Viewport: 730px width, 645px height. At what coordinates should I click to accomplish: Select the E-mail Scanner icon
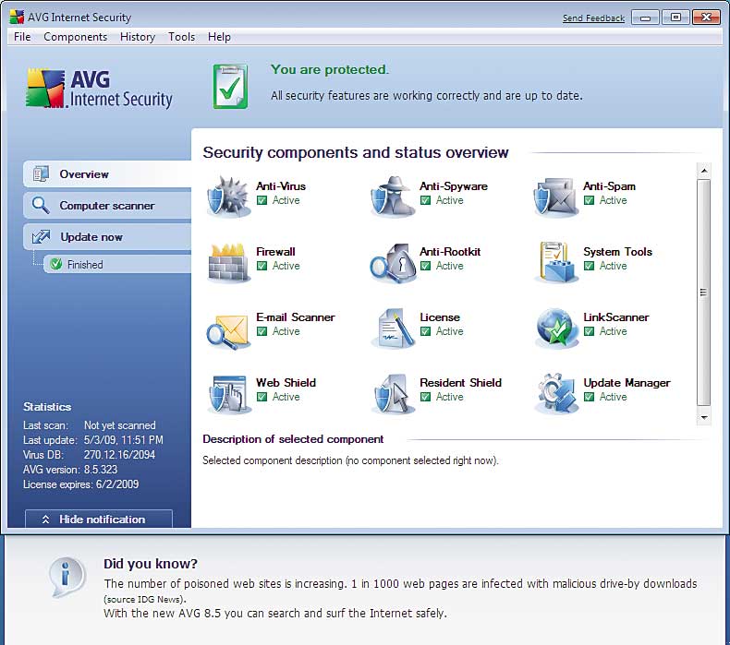228,328
